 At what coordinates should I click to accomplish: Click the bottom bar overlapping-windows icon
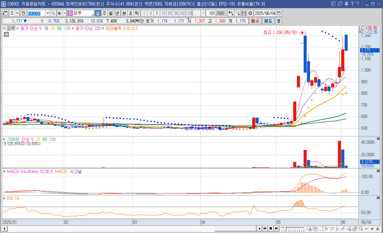coord(315,229)
